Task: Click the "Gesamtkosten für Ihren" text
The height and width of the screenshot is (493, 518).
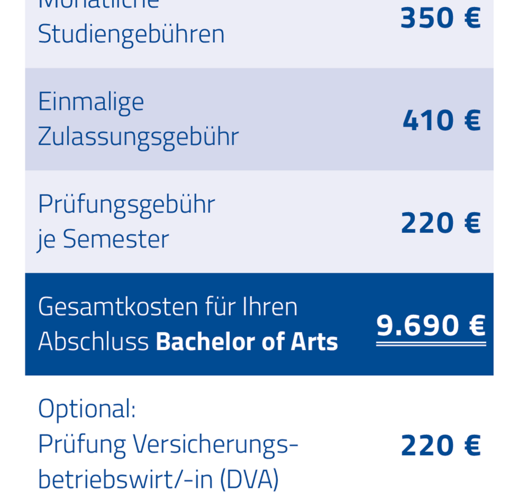Action: 168,307
